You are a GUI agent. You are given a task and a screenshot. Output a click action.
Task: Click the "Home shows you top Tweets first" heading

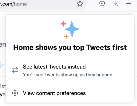[70, 47]
